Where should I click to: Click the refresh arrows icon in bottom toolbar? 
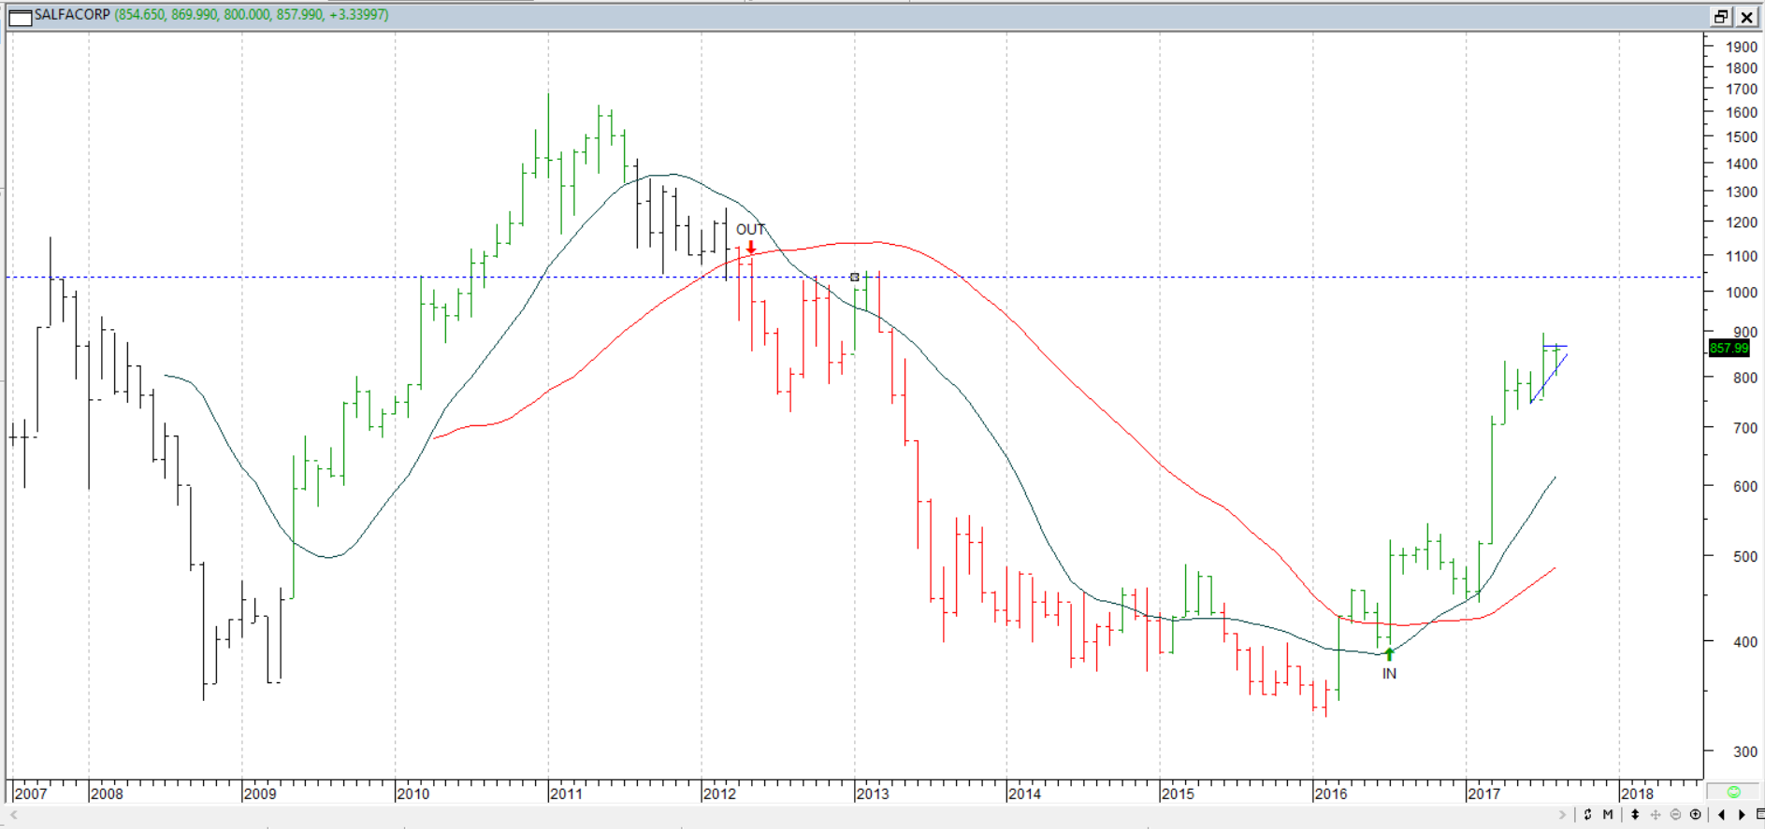tap(1587, 815)
